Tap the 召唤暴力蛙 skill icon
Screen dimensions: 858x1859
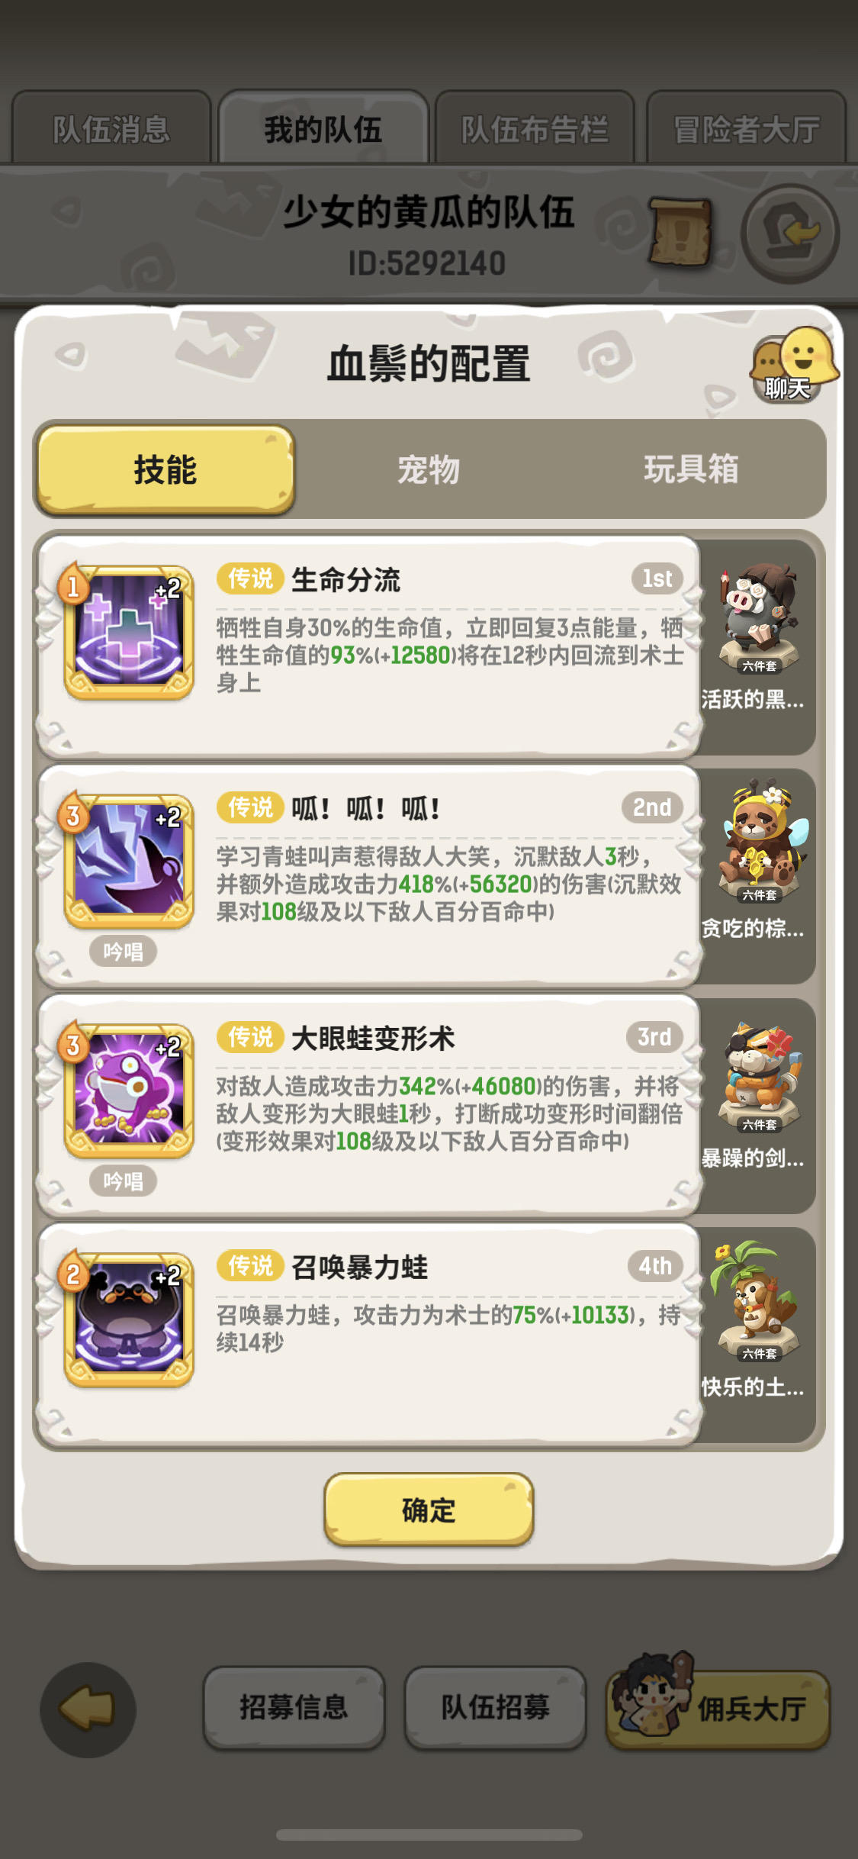[x=128, y=1320]
